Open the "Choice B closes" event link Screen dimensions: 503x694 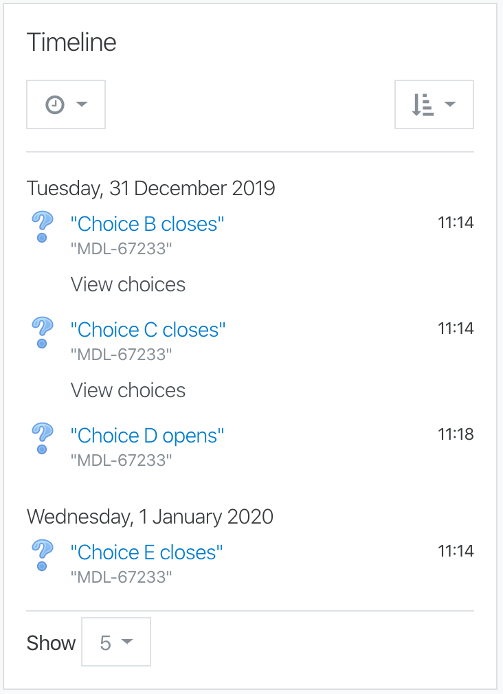click(x=148, y=224)
